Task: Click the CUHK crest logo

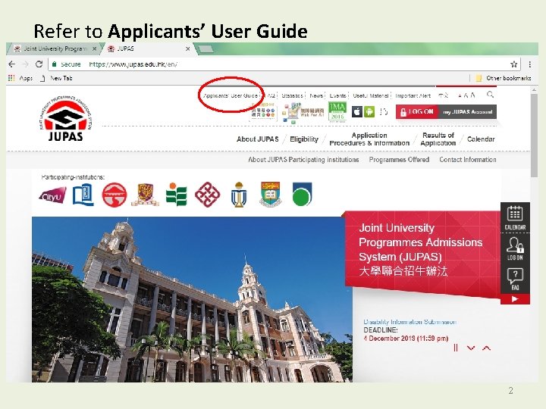Action: pos(145,195)
